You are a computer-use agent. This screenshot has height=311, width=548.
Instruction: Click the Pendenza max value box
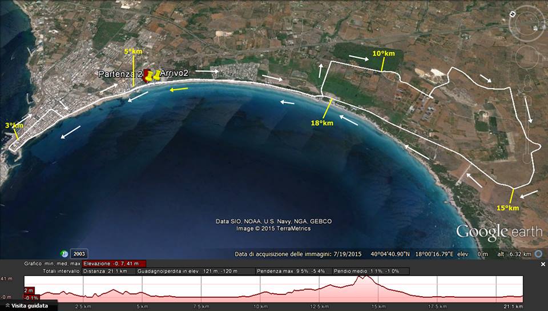tap(293, 271)
